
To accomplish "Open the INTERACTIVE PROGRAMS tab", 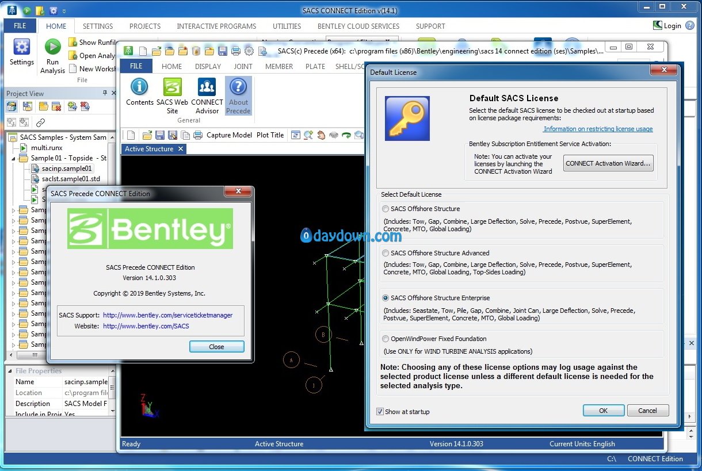I will [x=216, y=26].
